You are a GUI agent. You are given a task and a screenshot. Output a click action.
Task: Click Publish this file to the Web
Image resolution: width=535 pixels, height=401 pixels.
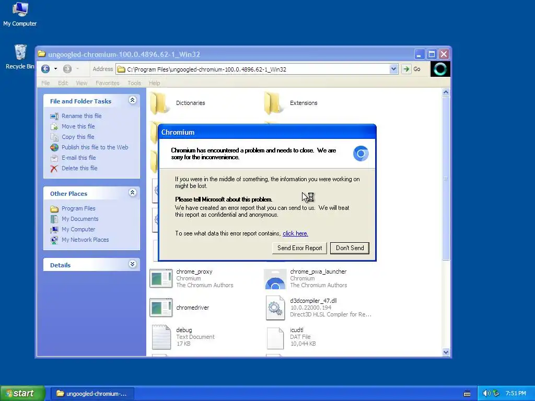click(x=95, y=147)
